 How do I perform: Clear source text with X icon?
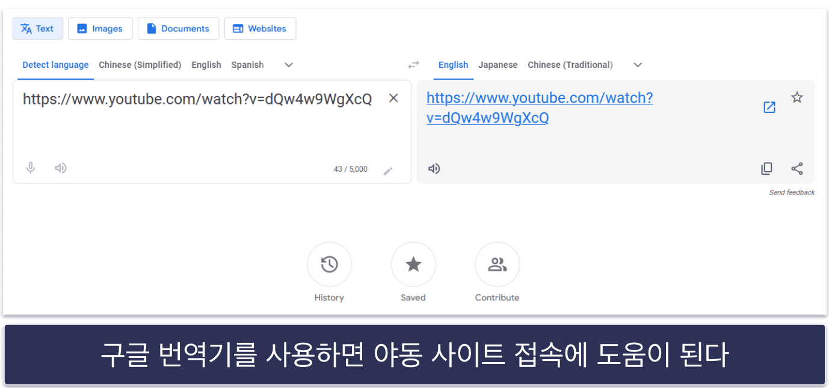point(393,99)
